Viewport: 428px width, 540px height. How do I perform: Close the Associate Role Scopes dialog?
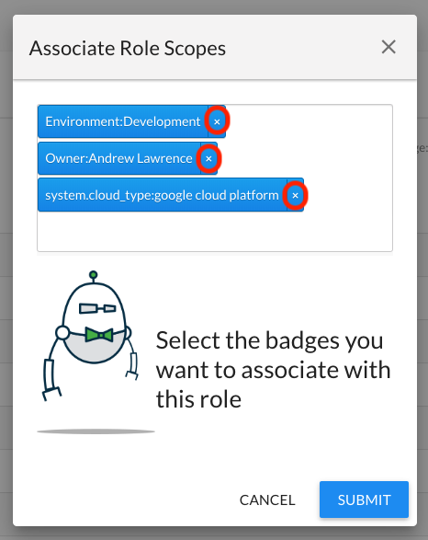coord(389,47)
